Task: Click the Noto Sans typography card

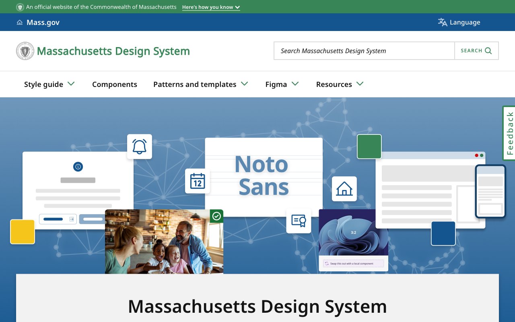Action: point(264,177)
